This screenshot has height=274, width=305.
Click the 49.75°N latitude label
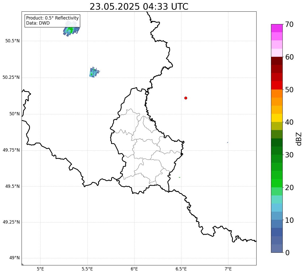11,150
